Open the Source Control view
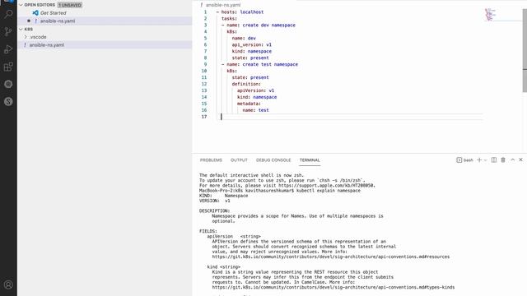Viewport: 527px width, 296px height. click(x=8, y=31)
